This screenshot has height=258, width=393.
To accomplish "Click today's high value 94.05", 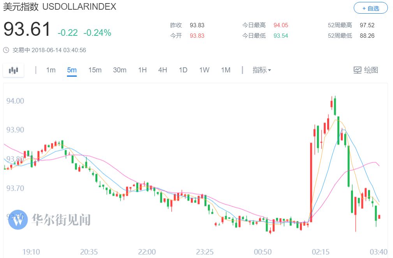I will (x=281, y=25).
